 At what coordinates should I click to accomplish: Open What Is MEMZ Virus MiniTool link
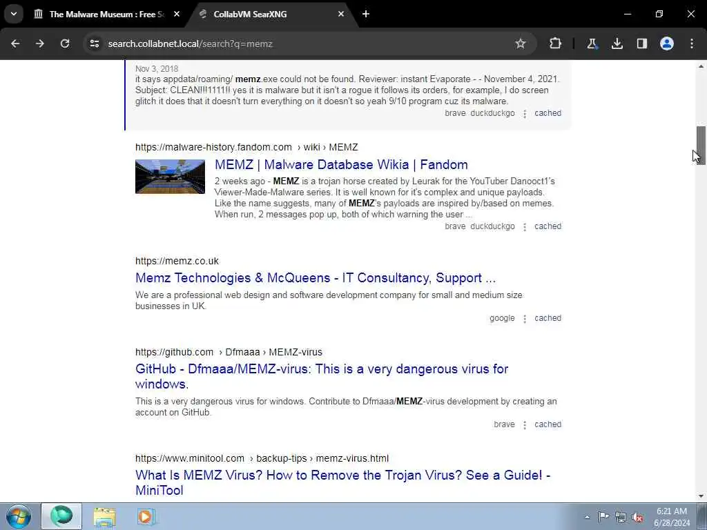point(342,482)
